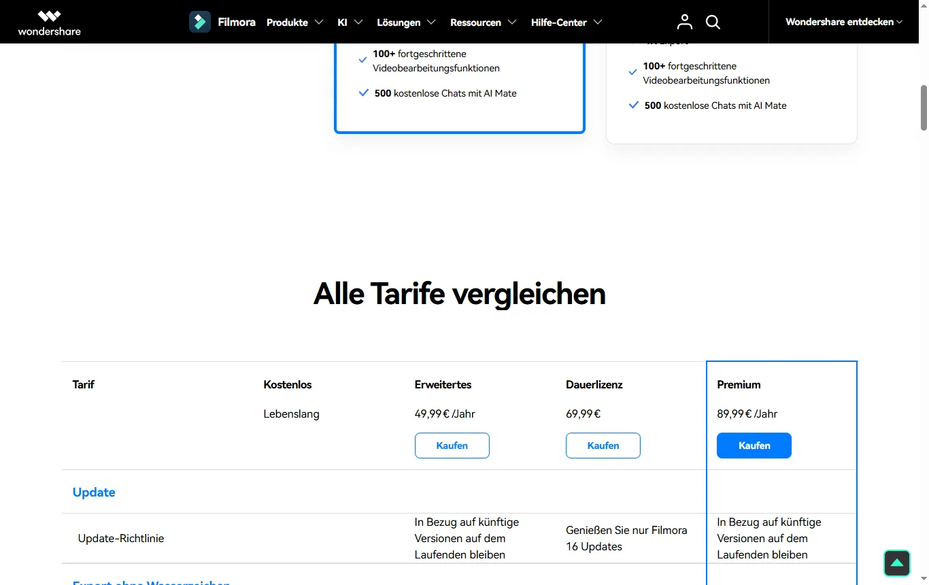Click the 69,99 € price text
This screenshot has height=585, width=929.
coord(584,414)
